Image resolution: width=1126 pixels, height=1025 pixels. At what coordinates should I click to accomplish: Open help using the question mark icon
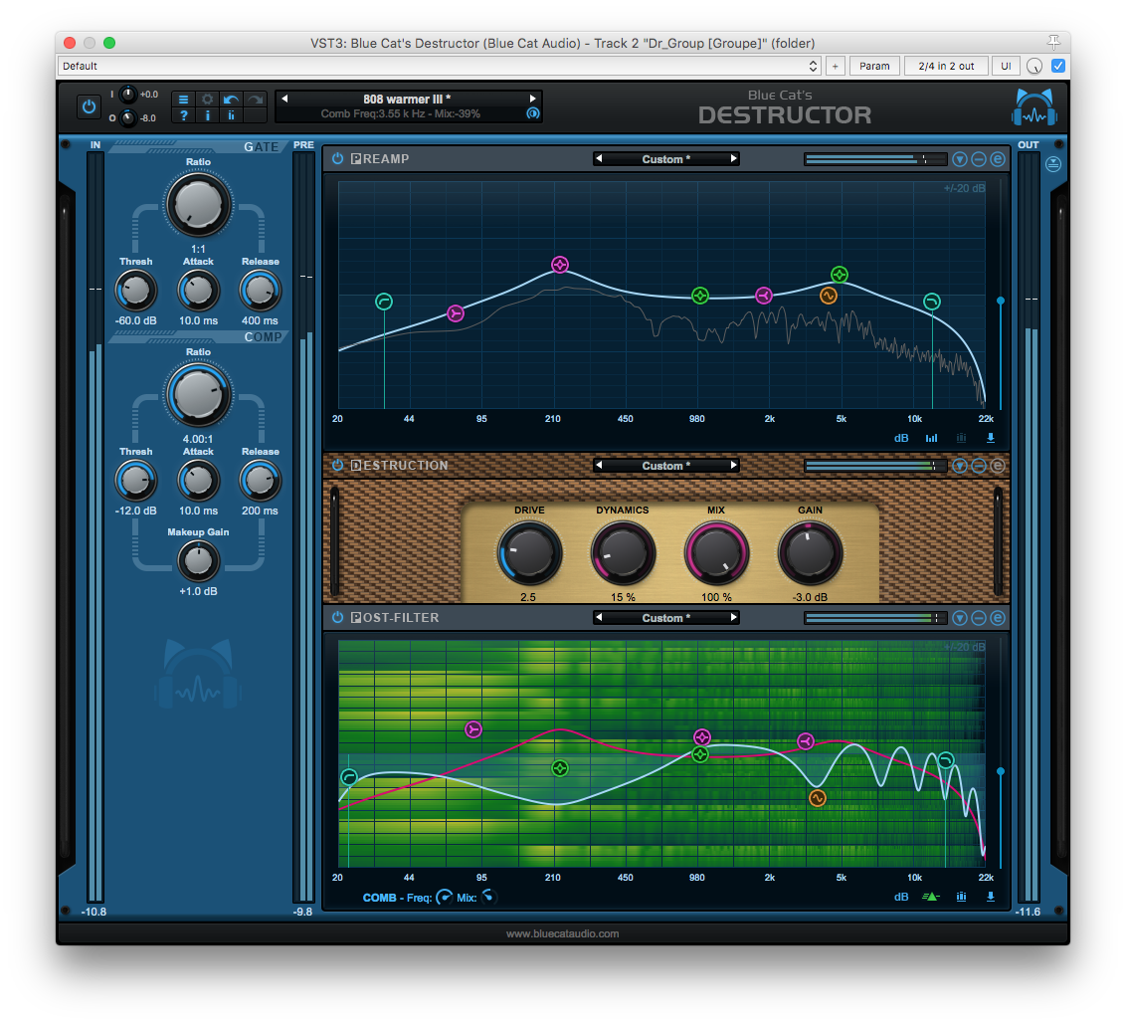pyautogui.click(x=183, y=115)
